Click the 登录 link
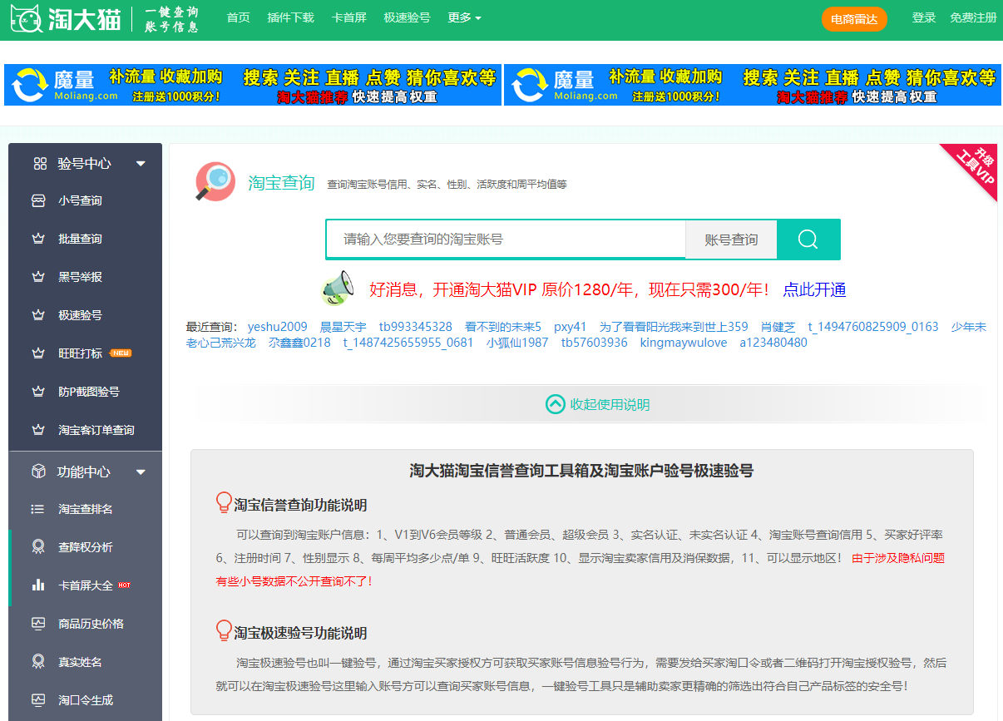 924,17
